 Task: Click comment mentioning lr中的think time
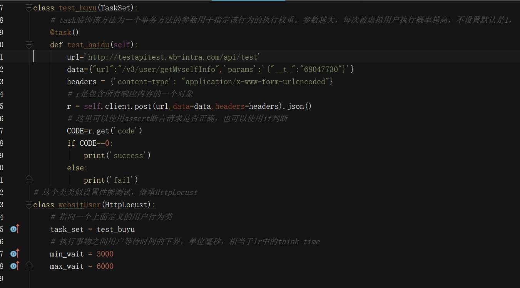pos(185,241)
